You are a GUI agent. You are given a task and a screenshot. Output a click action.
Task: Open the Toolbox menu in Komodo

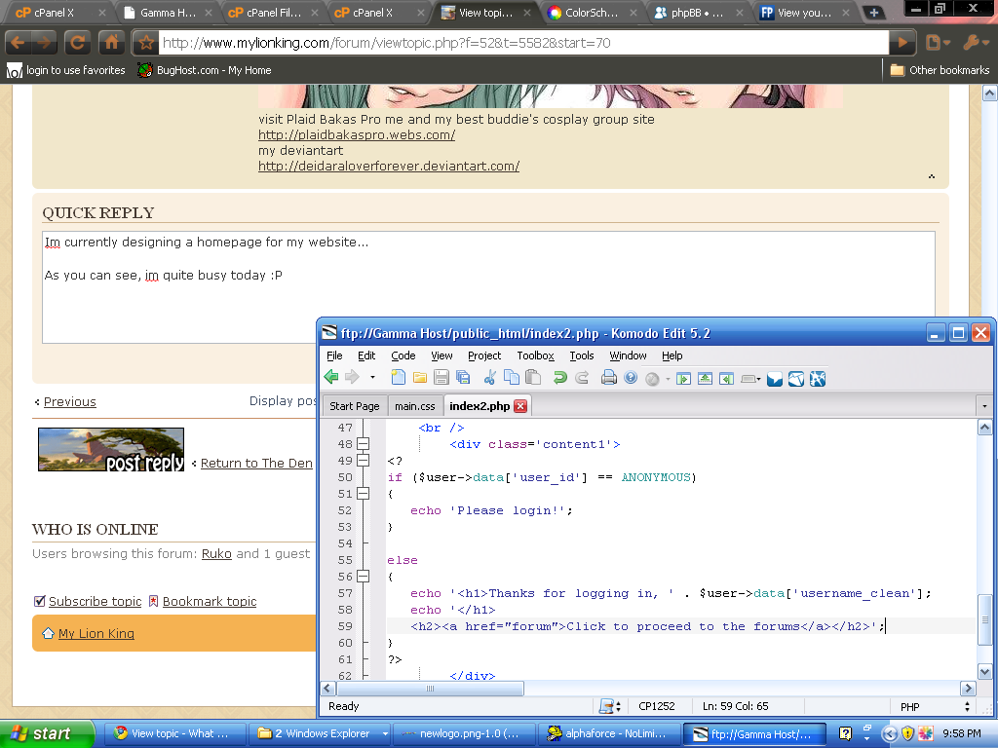click(535, 355)
